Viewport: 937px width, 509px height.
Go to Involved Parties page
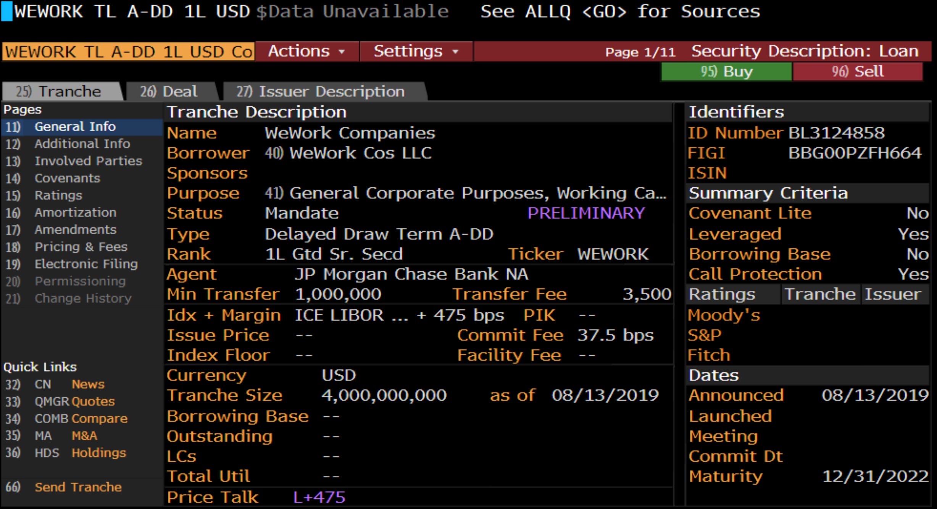click(82, 161)
